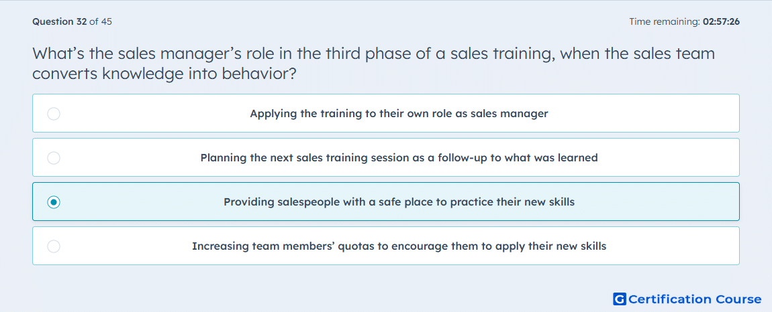Image resolution: width=772 pixels, height=312 pixels.
Task: Click answer text about a safe place to practice
Action: (399, 202)
